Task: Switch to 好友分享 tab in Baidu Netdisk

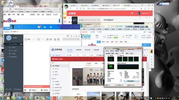Action: 88,50
